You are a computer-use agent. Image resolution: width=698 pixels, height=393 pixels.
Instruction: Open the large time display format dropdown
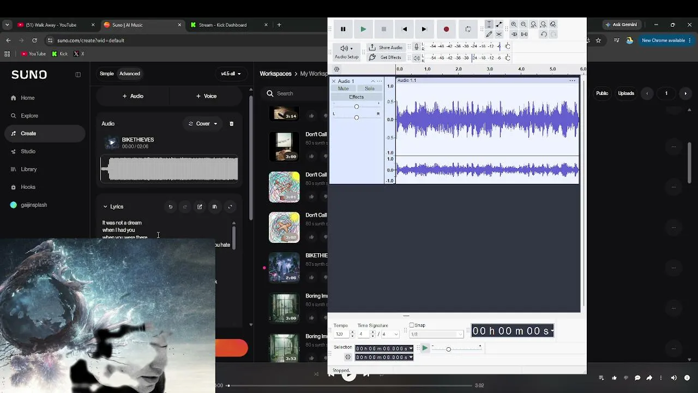[552, 331]
